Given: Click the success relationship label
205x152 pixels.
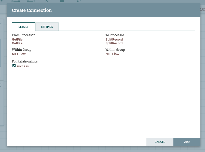Looking at the screenshot, I should pos(23,66).
